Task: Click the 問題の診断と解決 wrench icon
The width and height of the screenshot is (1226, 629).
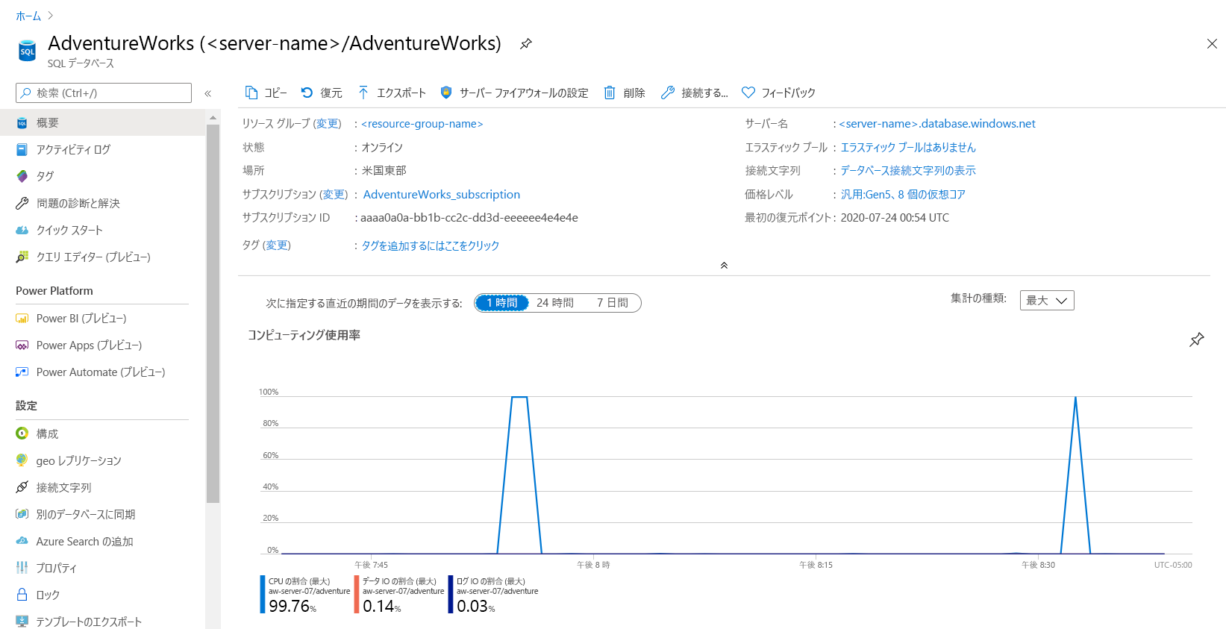Action: pyautogui.click(x=22, y=203)
